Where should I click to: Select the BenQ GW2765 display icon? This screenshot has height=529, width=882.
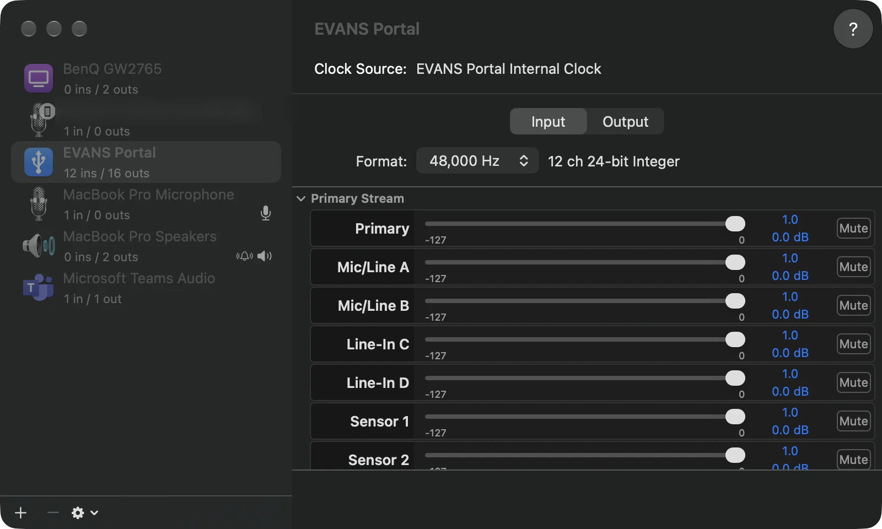39,78
